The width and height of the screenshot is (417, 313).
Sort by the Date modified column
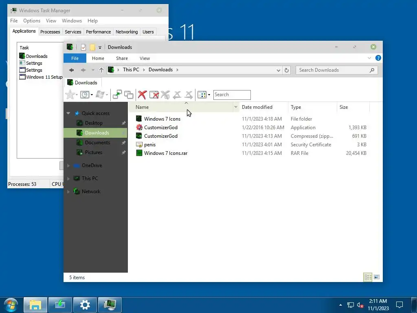263,107
